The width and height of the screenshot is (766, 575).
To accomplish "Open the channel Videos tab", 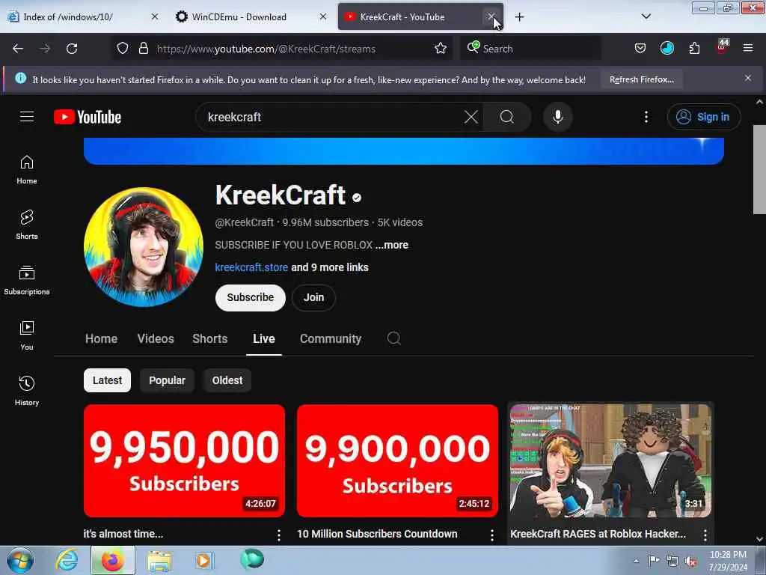I will tap(156, 338).
